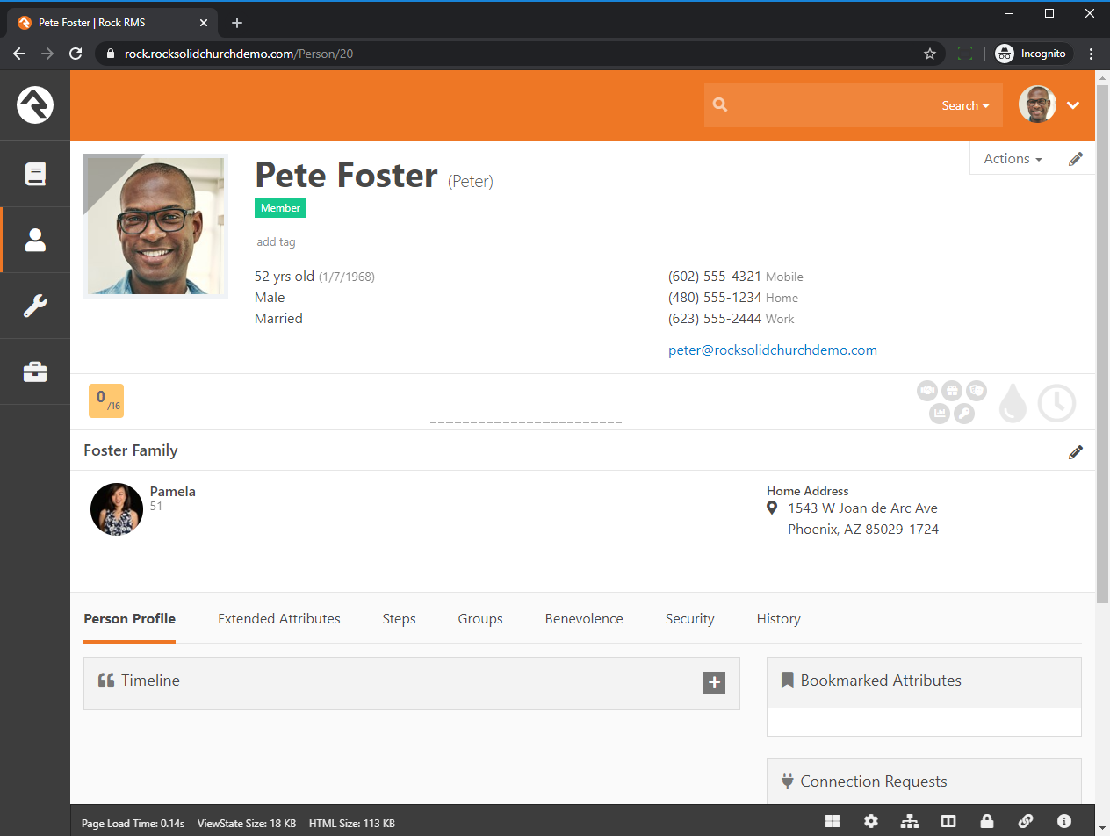This screenshot has width=1110, height=836.
Task: Click the search magnifier icon
Action: click(720, 104)
